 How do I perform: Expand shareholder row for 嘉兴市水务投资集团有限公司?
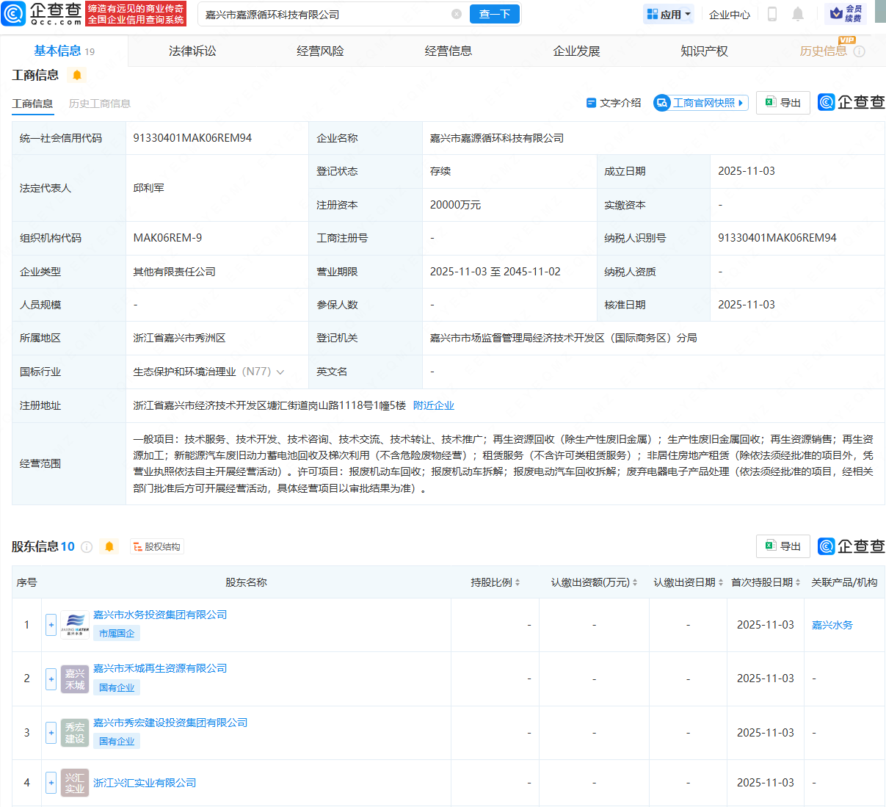tap(51, 625)
